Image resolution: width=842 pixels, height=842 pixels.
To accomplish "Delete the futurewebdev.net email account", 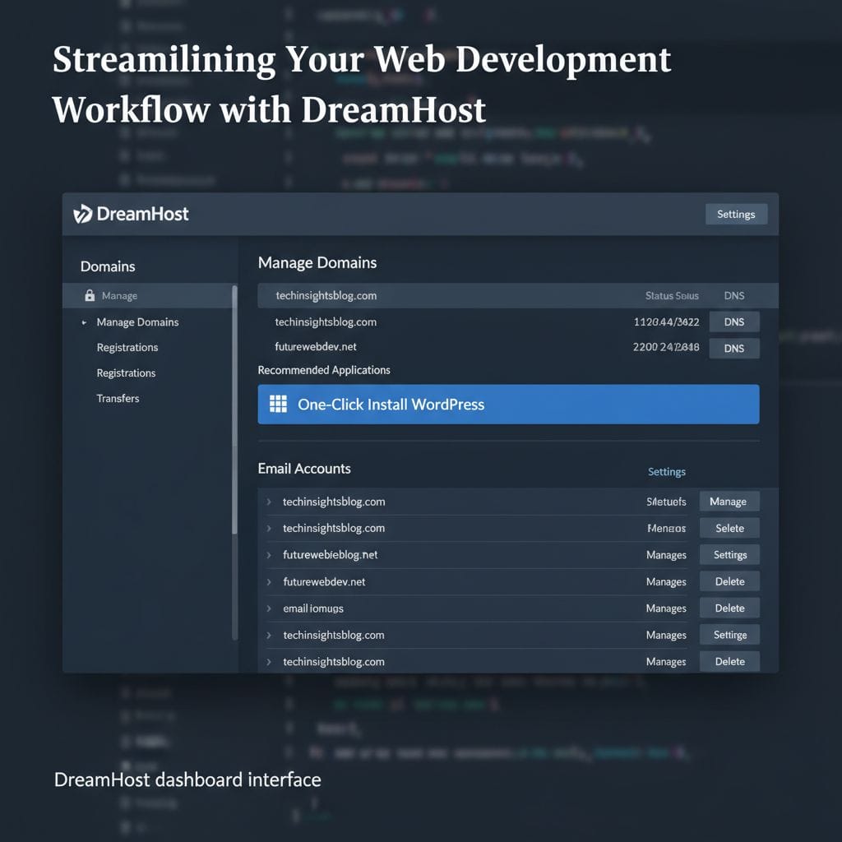I will coord(729,581).
